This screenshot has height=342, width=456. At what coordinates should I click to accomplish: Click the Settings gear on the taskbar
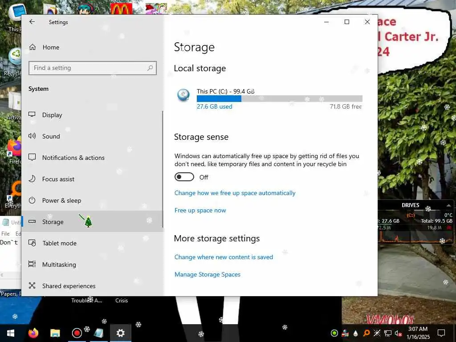tap(120, 333)
